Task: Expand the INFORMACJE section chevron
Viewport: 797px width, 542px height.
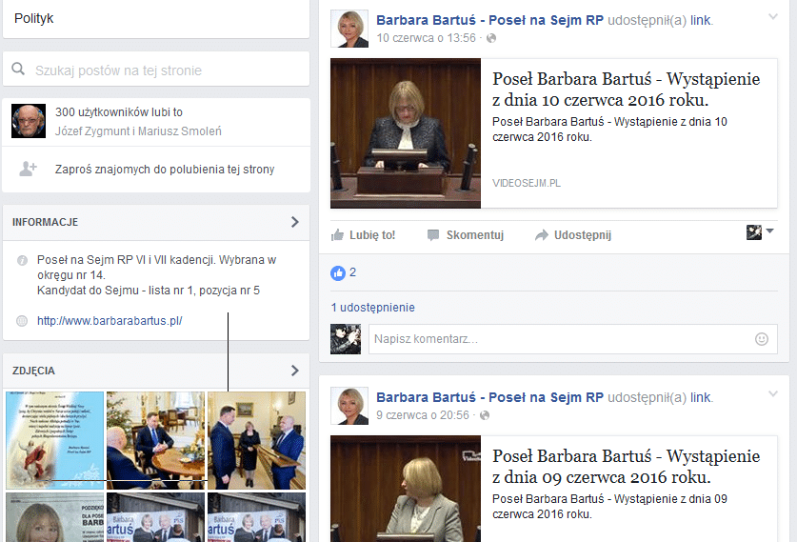Action: click(295, 222)
